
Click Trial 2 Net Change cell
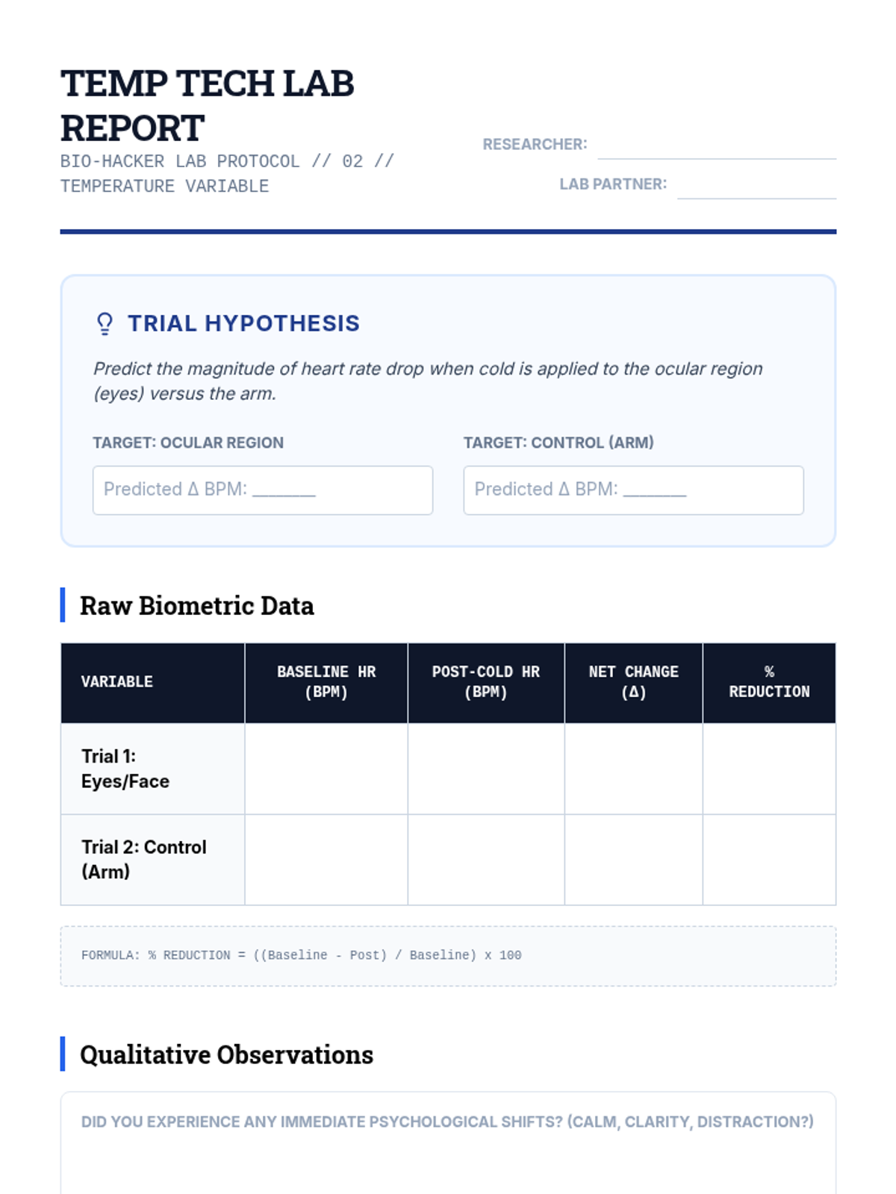(x=633, y=860)
